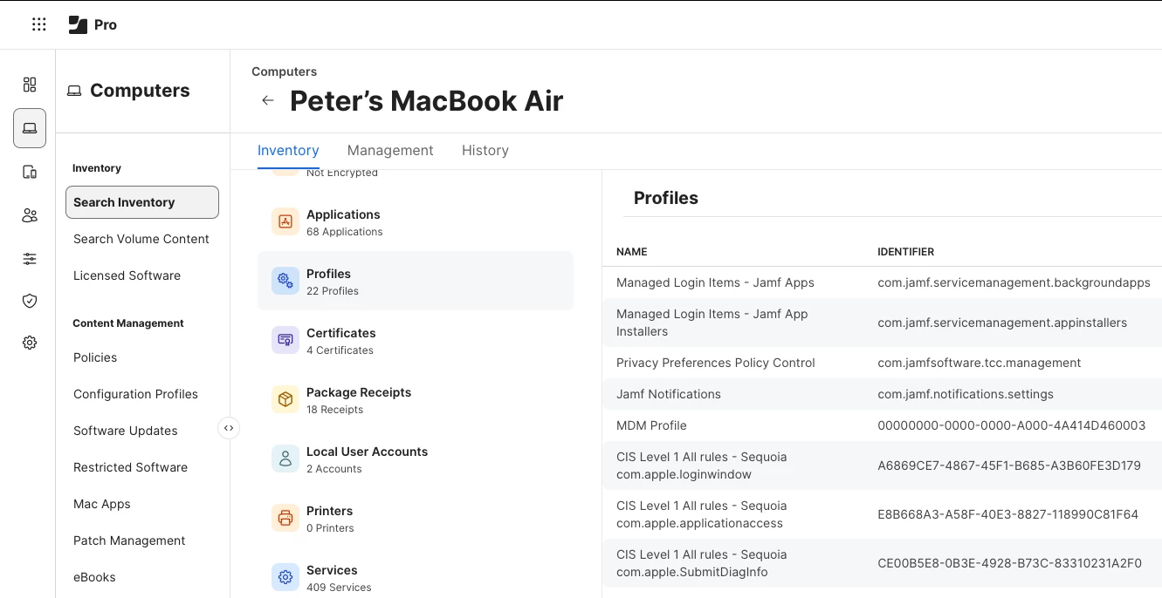Screen dimensions: 1162x598
Task: Click identifier 00000000-0000-0000-A000-4A414D460003
Action: coord(1011,425)
